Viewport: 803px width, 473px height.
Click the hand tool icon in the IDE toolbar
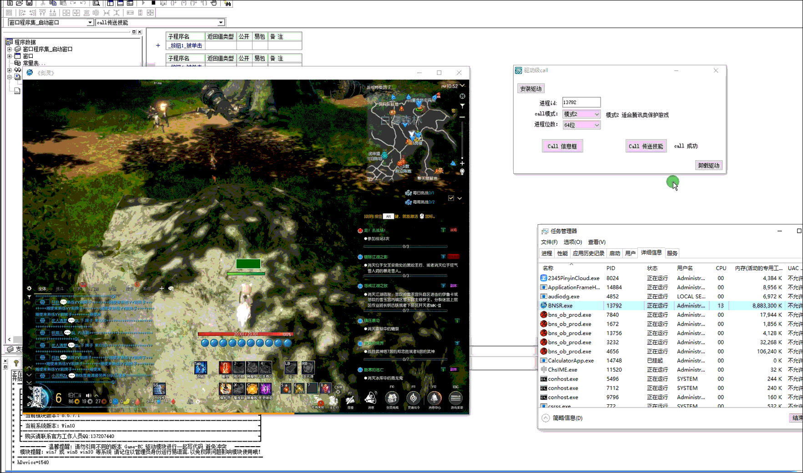pos(214,3)
